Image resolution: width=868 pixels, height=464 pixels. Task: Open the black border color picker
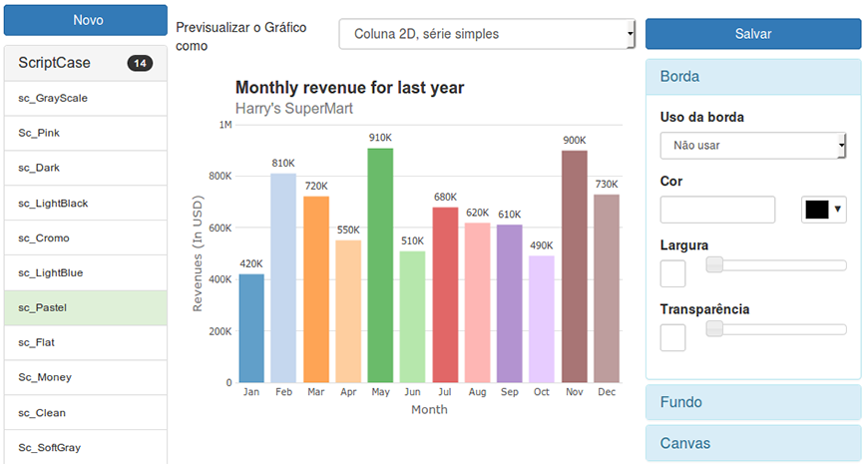pyautogui.click(x=823, y=210)
